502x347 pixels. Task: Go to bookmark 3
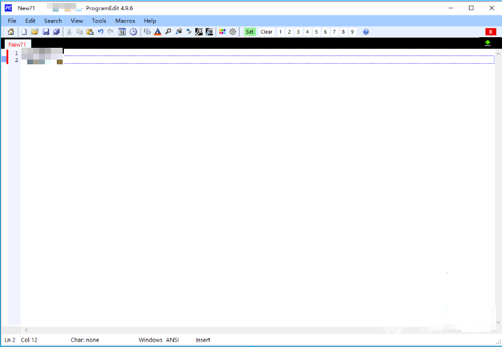pyautogui.click(x=299, y=32)
